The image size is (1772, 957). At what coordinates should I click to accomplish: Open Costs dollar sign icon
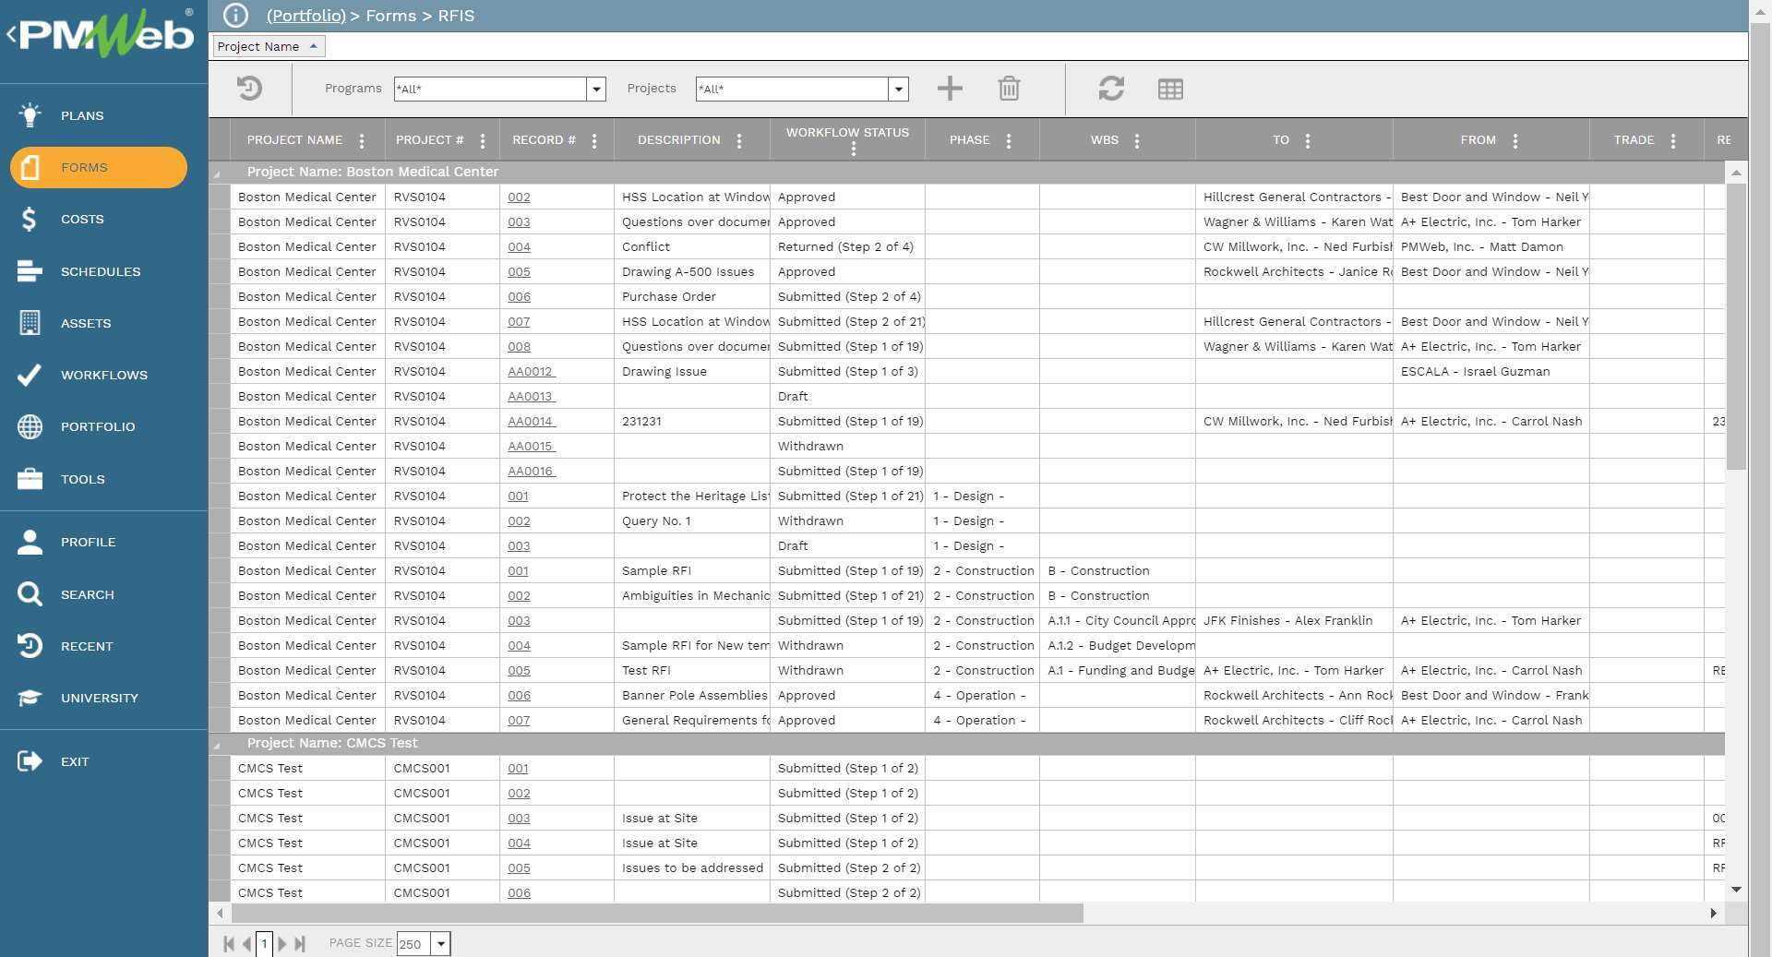[30, 219]
